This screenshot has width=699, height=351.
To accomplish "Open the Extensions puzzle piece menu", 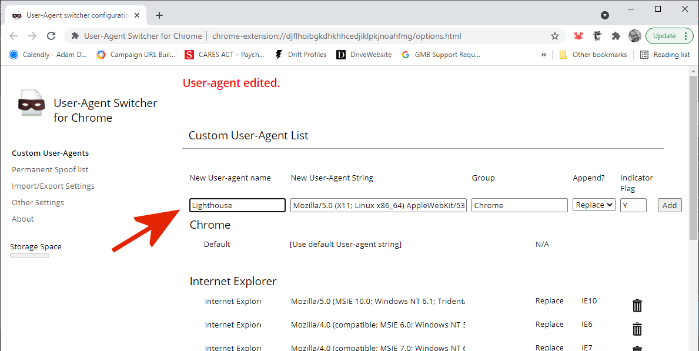I will click(x=616, y=36).
